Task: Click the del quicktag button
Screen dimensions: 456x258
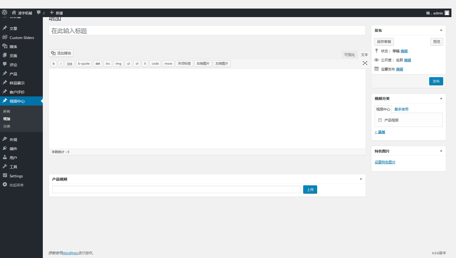Action: (x=98, y=64)
